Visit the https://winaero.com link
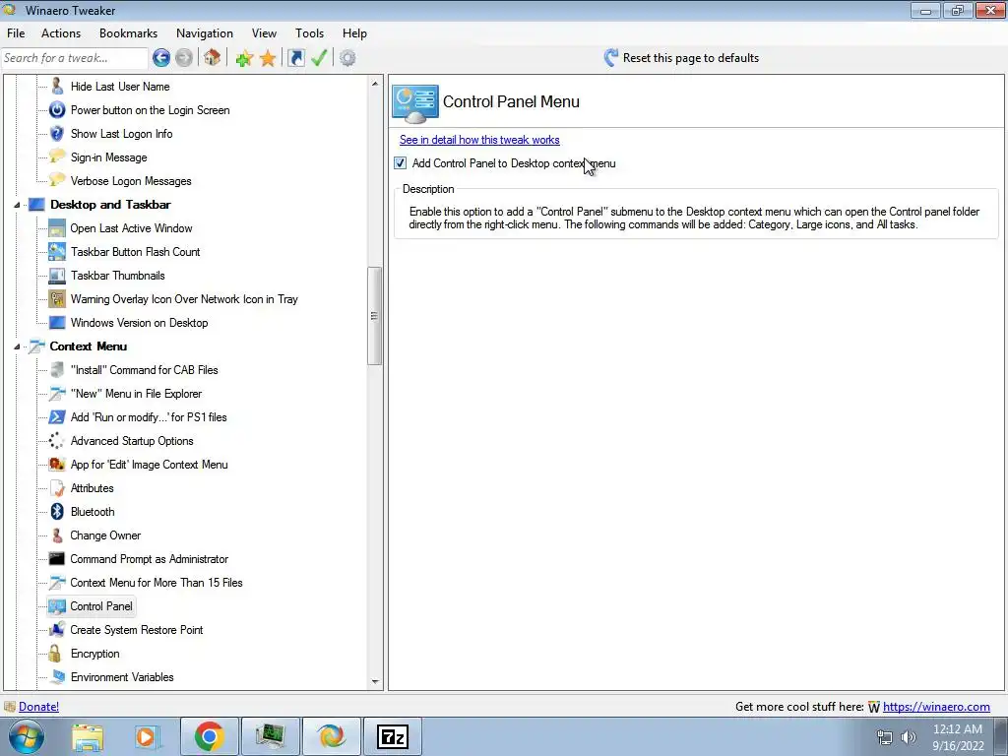1008x756 pixels. [x=936, y=707]
